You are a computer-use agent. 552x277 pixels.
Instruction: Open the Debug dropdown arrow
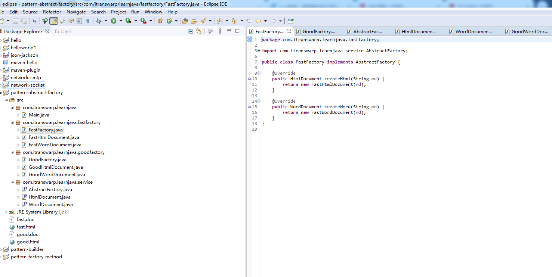(x=106, y=21)
